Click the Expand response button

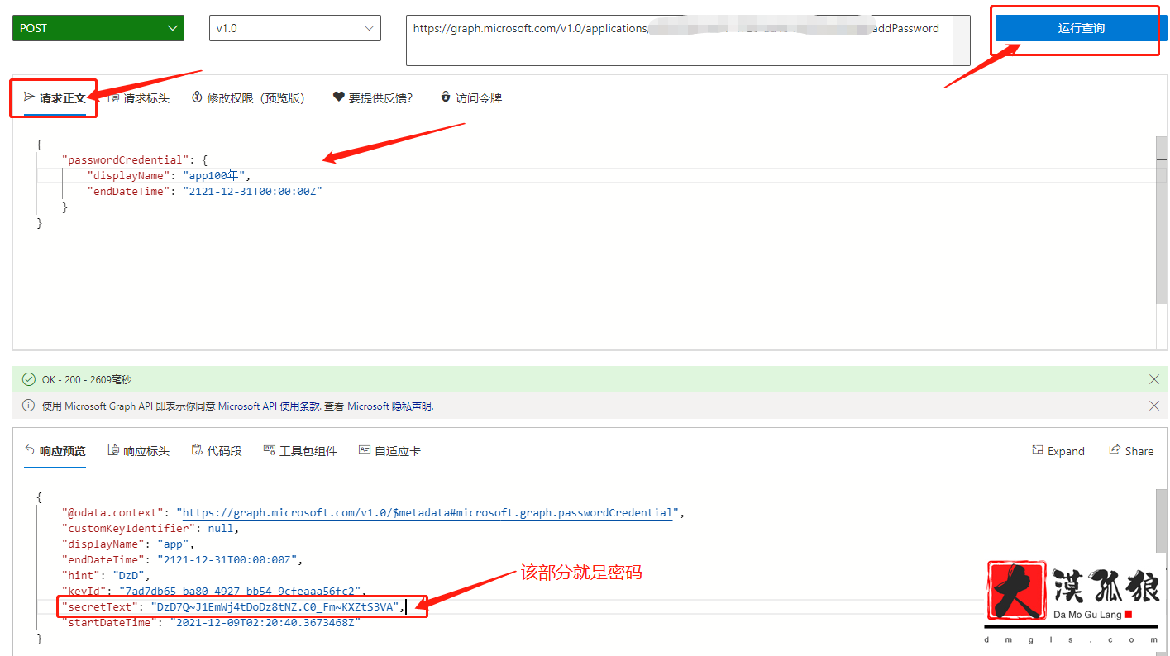point(1058,451)
